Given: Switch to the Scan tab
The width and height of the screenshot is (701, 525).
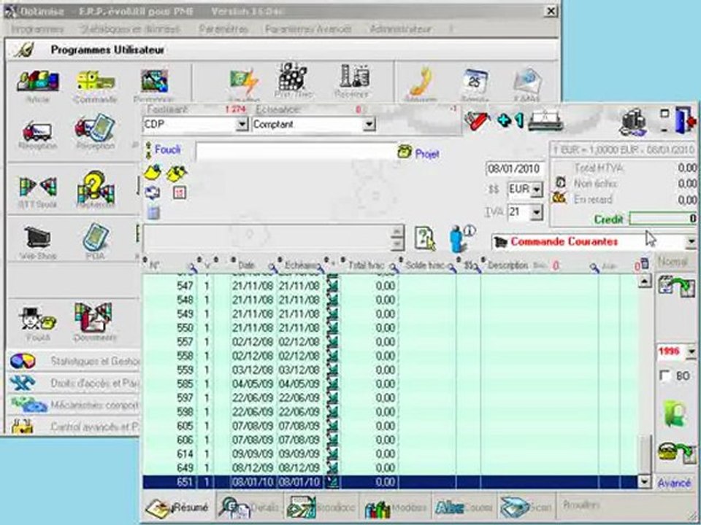Looking at the screenshot, I should click(526, 507).
